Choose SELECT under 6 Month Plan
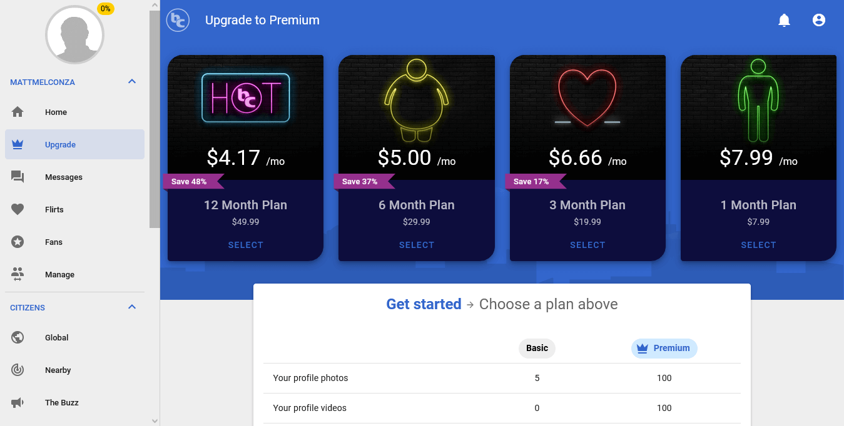Viewport: 844px width, 426px height. coord(417,245)
